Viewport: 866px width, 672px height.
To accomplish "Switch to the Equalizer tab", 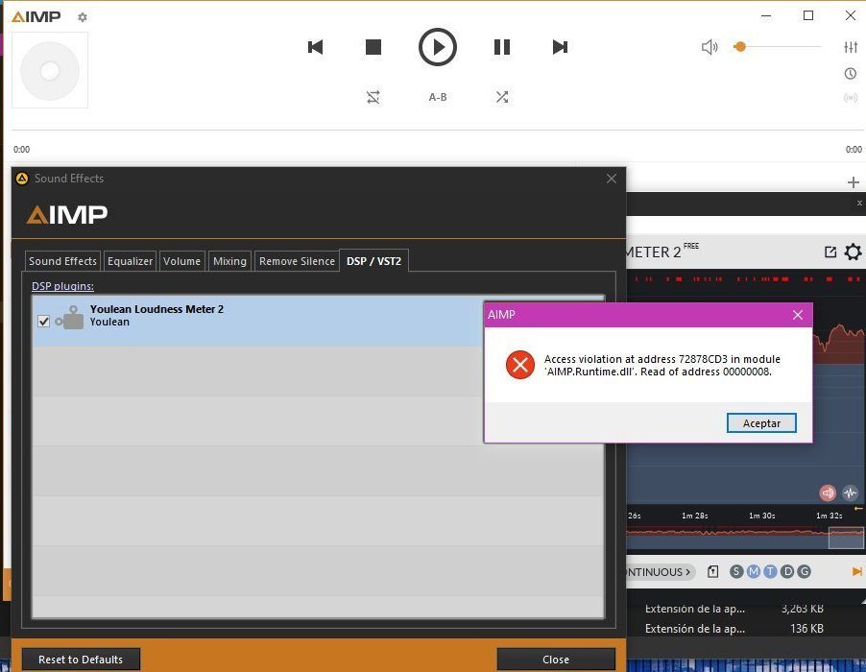I will click(x=130, y=261).
